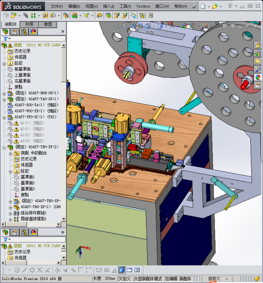
Task: Click the Move Component icon
Action: tap(53, 16)
